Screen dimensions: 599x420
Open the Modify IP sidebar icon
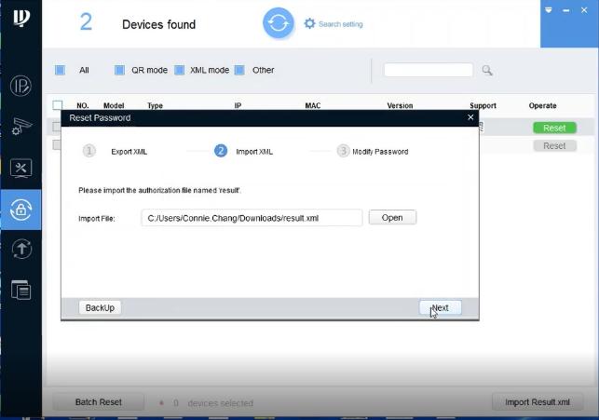tap(20, 85)
